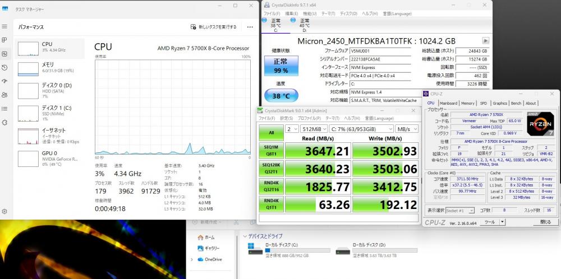Open Processes page icon in Task Manager sidebar
This screenshot has height=279, width=561.
[x=4, y=40]
